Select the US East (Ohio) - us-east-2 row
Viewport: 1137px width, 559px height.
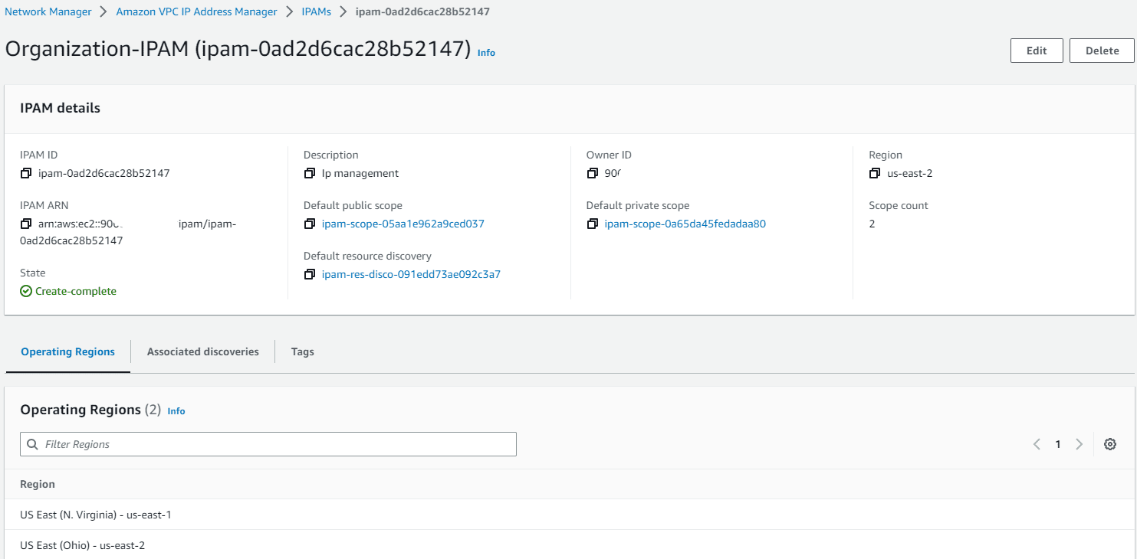pos(568,545)
